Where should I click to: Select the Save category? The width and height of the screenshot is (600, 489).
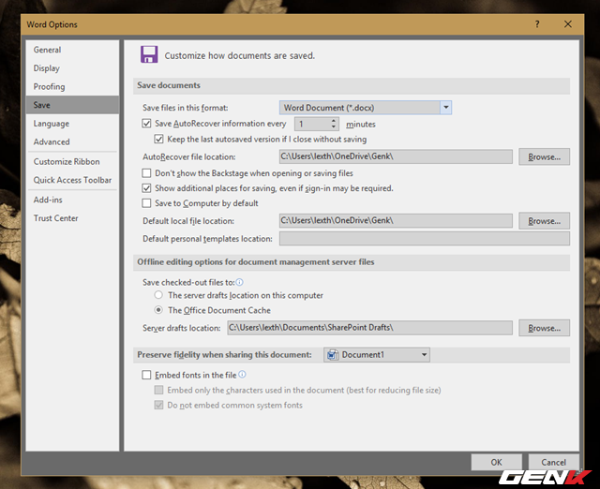point(72,105)
